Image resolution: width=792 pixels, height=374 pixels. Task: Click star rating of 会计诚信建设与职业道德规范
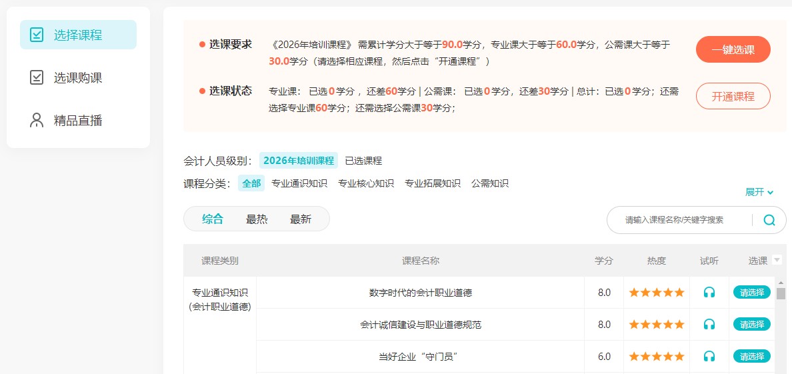(657, 324)
